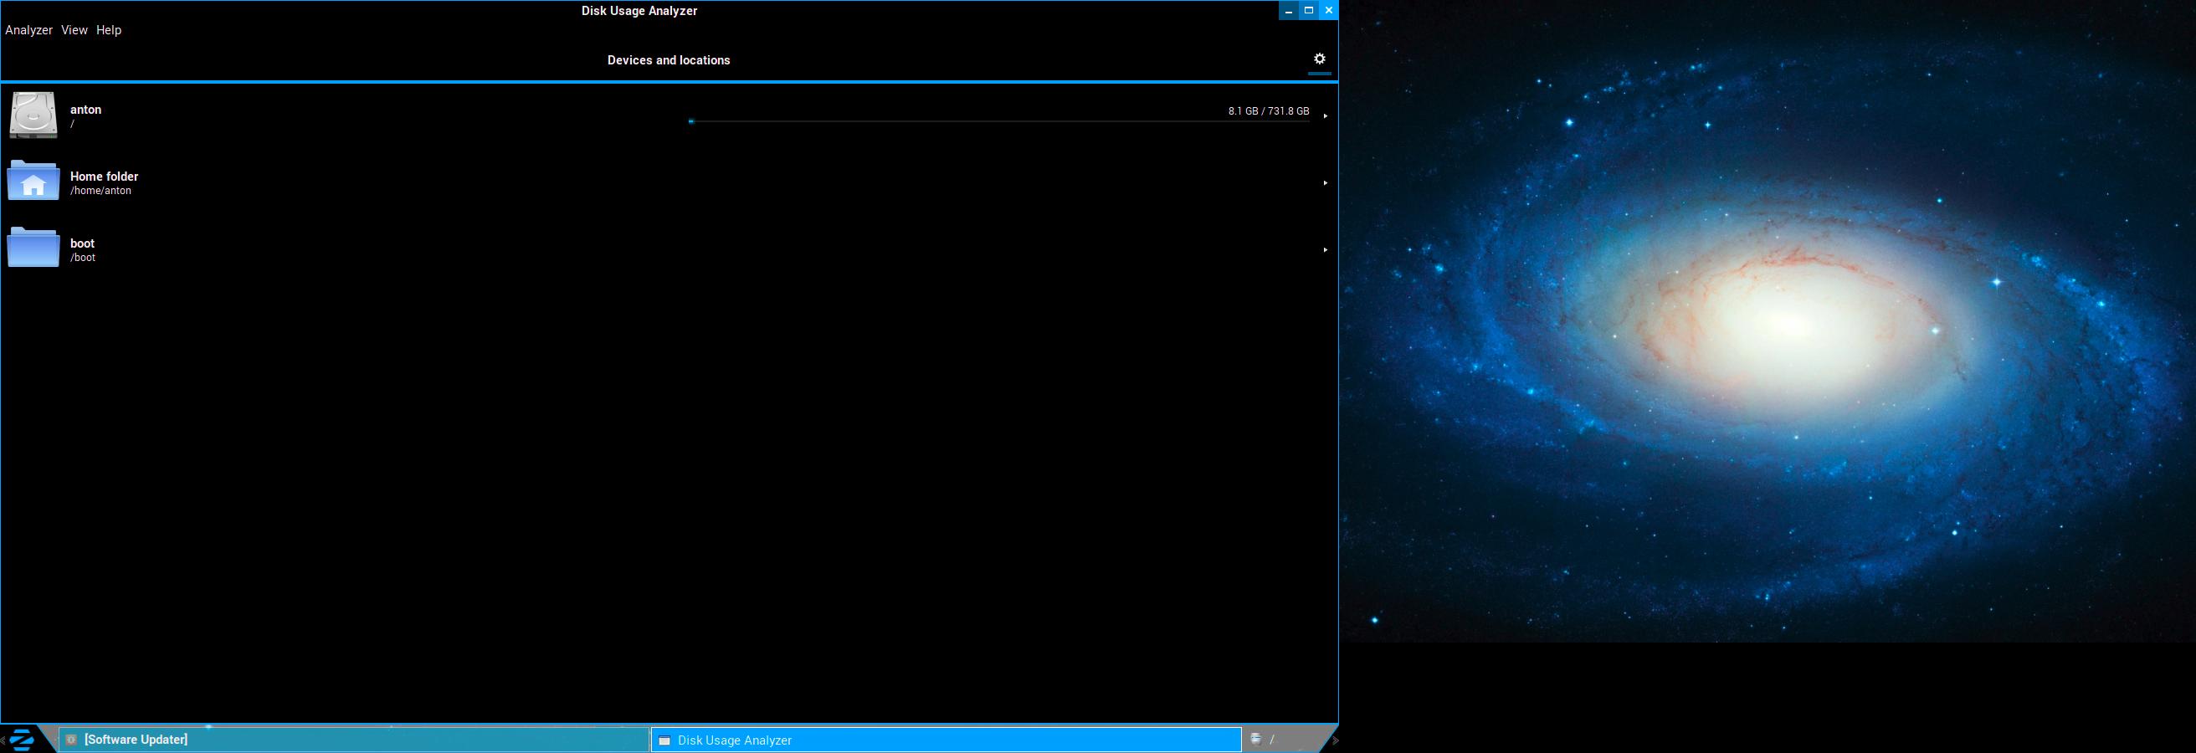Expand the boot folder row arrow

click(x=1325, y=249)
